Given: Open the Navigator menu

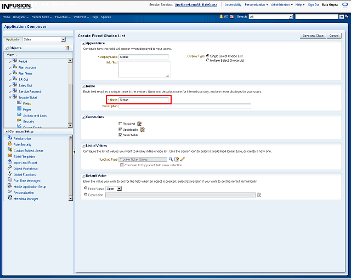Looking at the screenshot, I should tap(20, 17).
